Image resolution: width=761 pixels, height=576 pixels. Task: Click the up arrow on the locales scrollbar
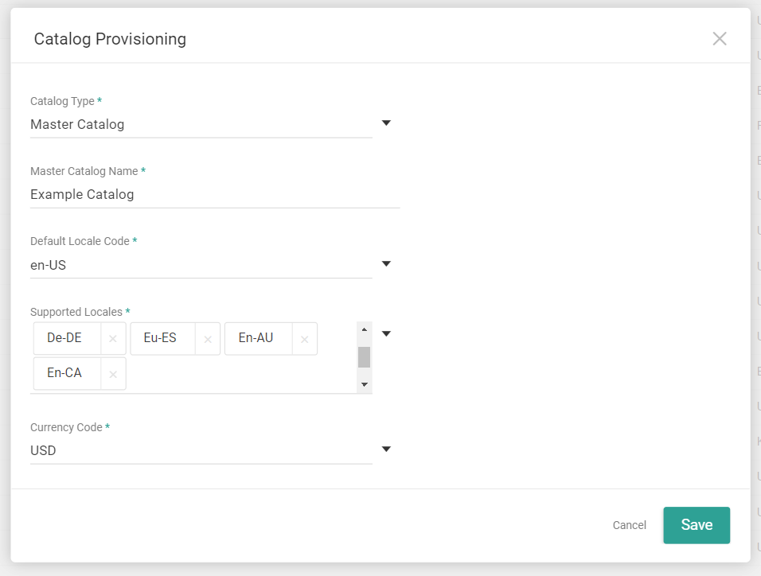pyautogui.click(x=364, y=328)
